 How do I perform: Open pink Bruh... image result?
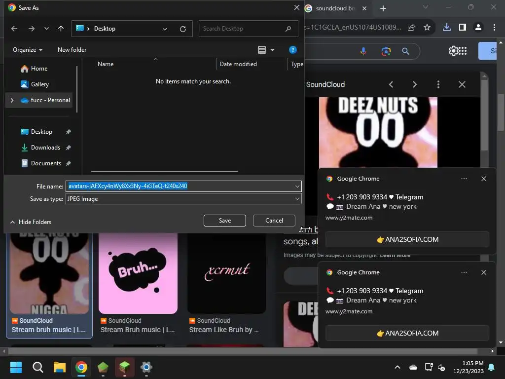click(138, 273)
